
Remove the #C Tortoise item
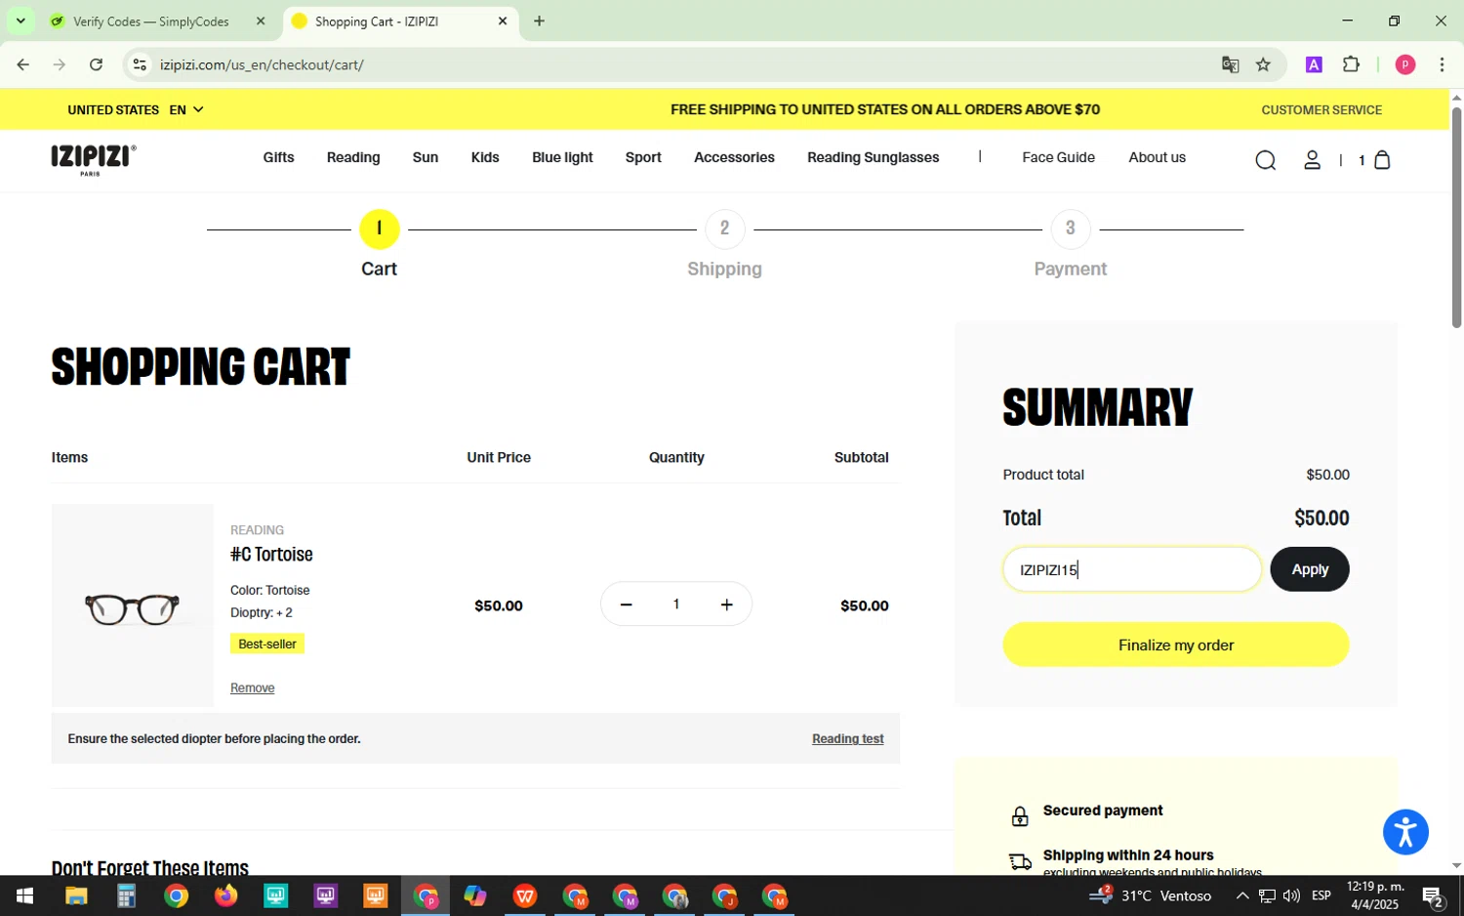[252, 687]
